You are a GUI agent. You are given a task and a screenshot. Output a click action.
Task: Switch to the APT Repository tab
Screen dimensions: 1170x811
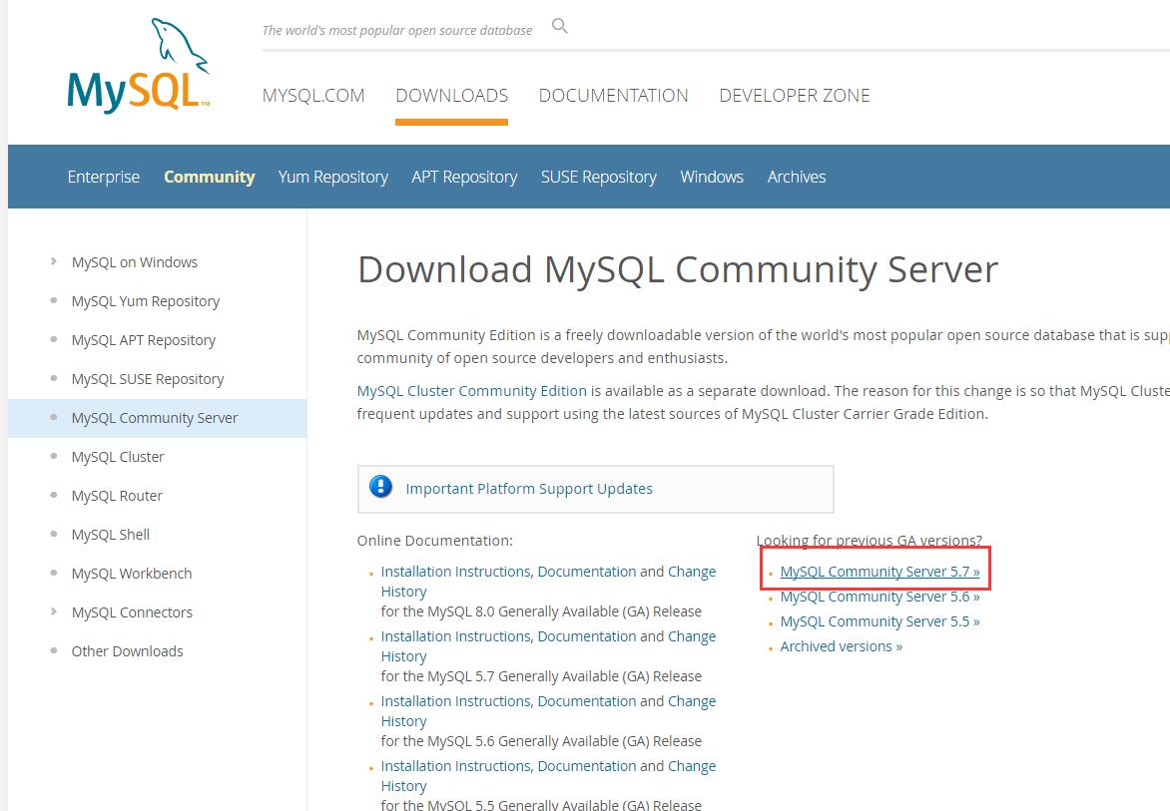[x=464, y=177]
